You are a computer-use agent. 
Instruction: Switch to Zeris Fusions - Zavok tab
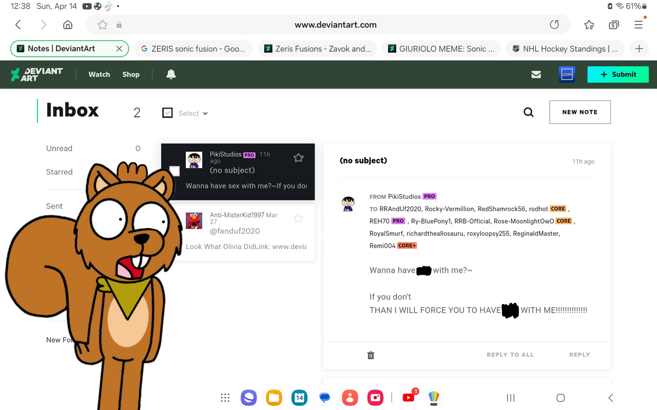coord(317,49)
